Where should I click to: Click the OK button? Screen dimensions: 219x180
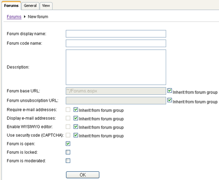click(83, 175)
